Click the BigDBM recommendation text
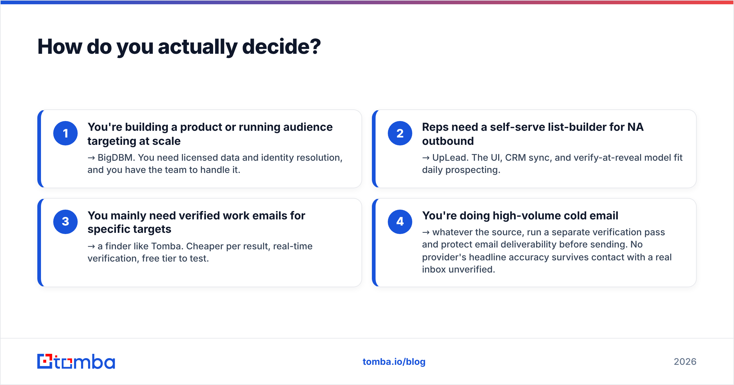The width and height of the screenshot is (734, 385). (215, 164)
